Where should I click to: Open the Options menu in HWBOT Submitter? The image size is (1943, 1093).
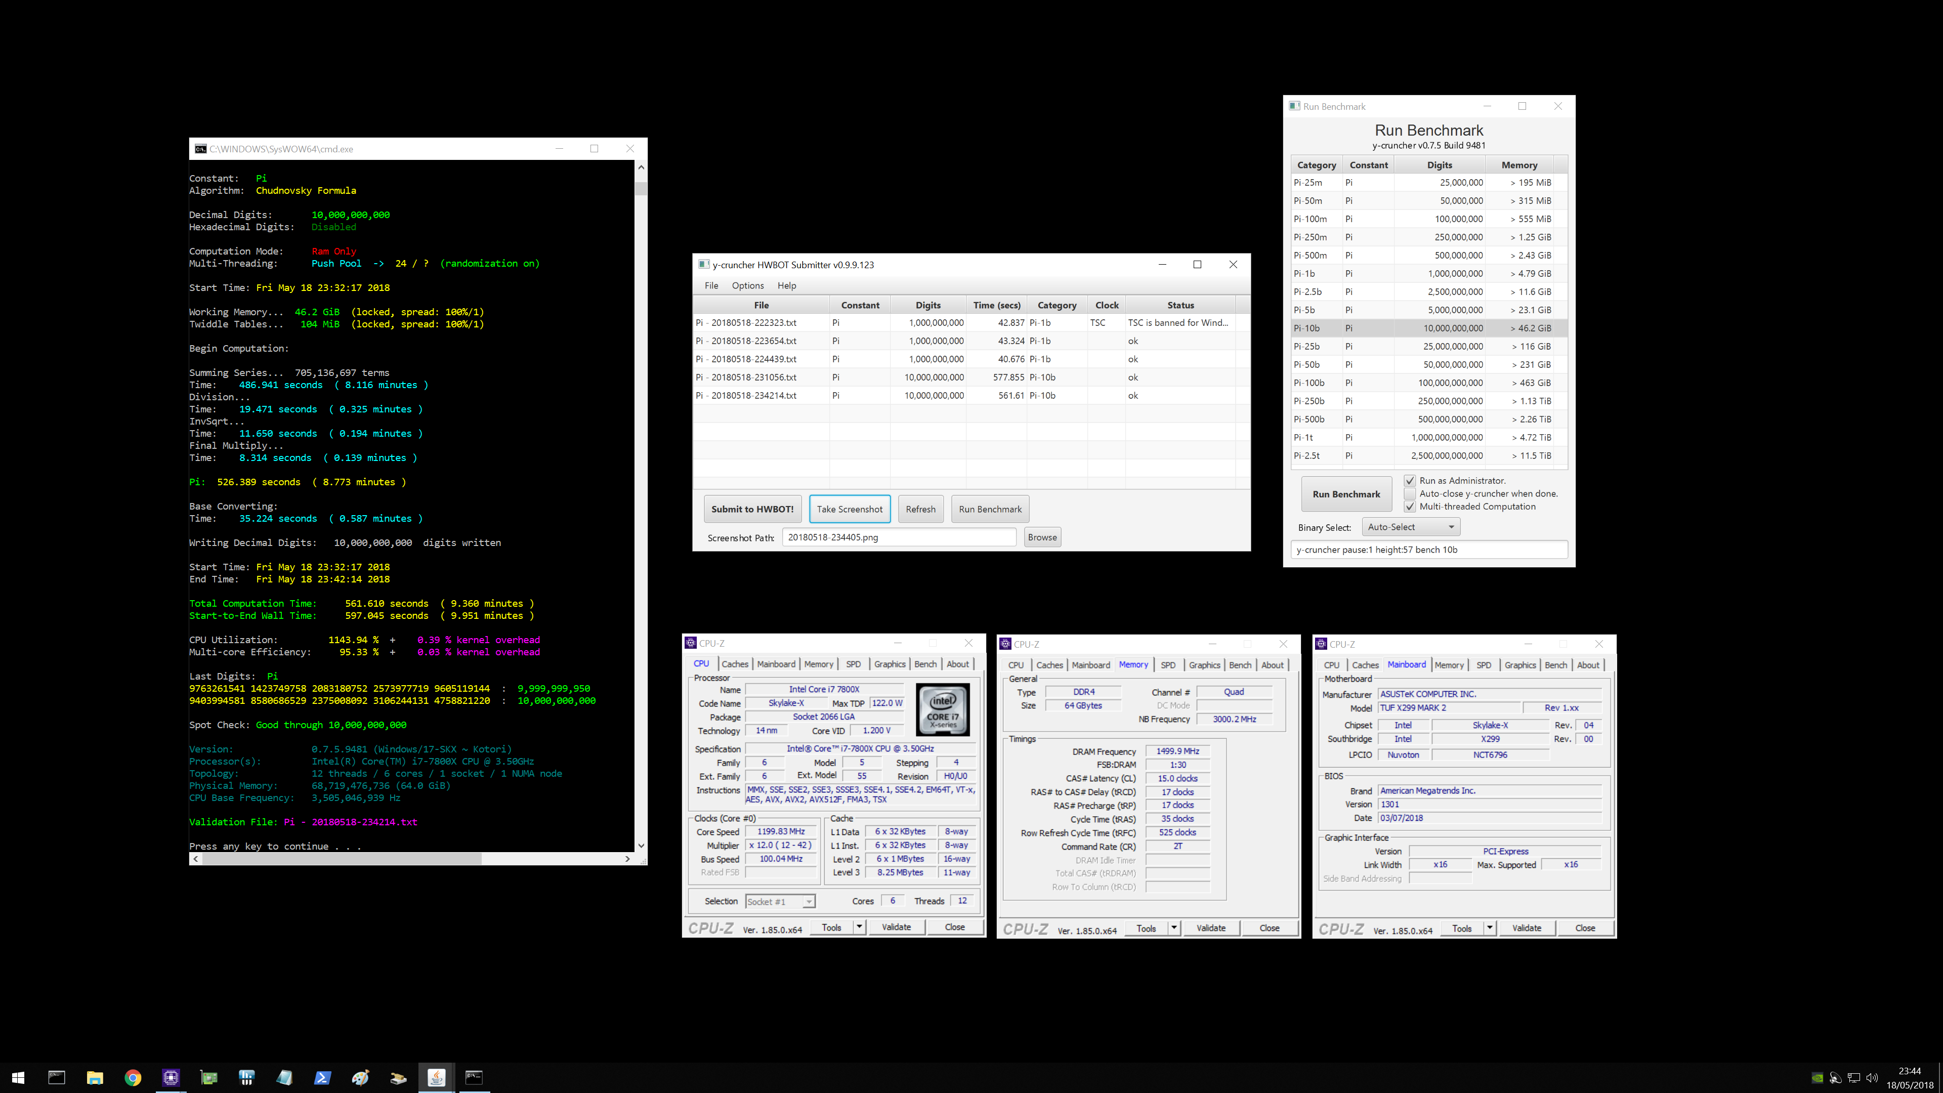(747, 285)
